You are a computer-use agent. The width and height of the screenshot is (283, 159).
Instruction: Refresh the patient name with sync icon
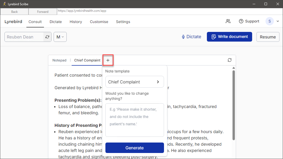pyautogui.click(x=47, y=37)
